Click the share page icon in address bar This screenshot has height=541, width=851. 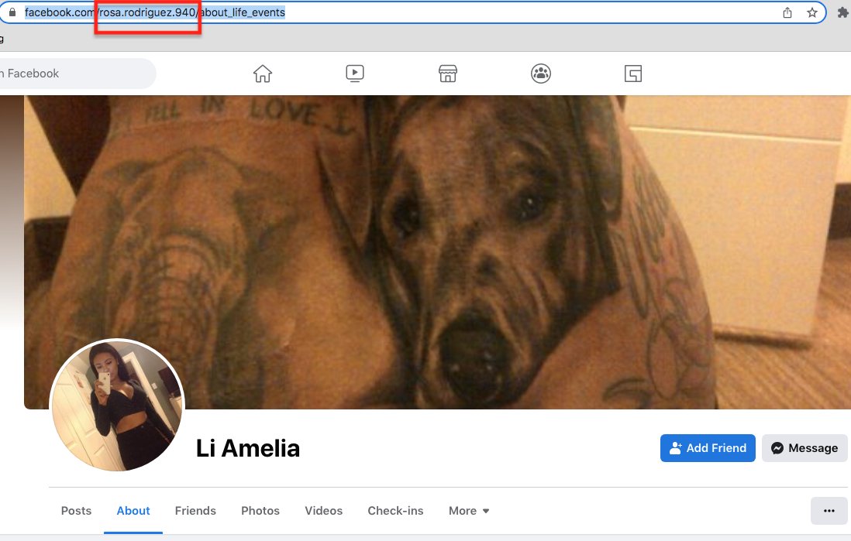787,12
